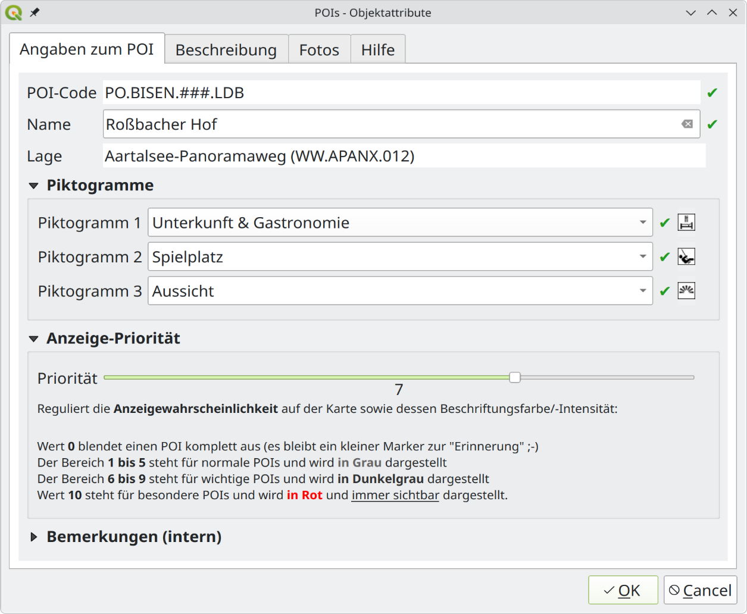Click the Unterkunft & Gastronomie pictogram icon
Screen dimensions: 747x614
(686, 223)
